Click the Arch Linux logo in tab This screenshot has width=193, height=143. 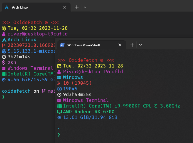[7, 7]
